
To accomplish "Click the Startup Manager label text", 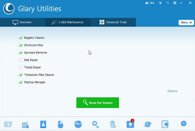I will tap(35, 82).
